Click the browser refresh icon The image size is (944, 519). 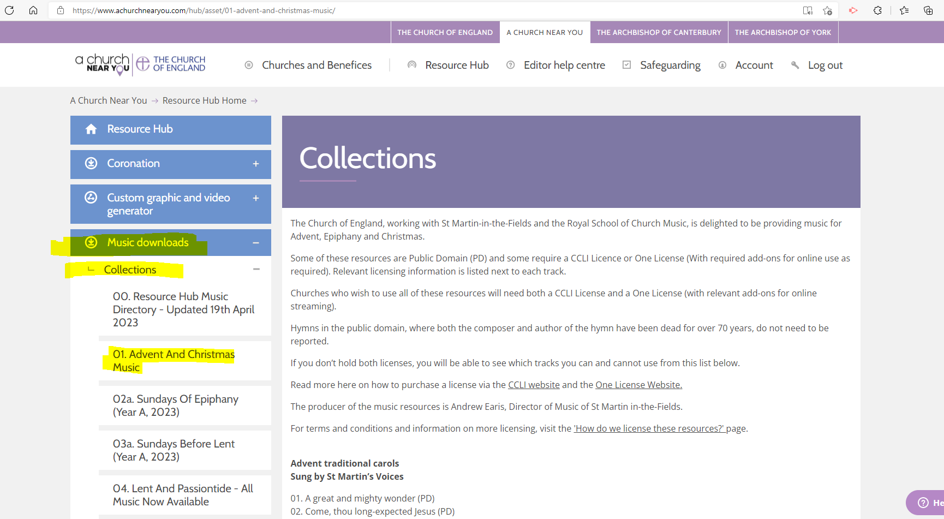(x=9, y=10)
